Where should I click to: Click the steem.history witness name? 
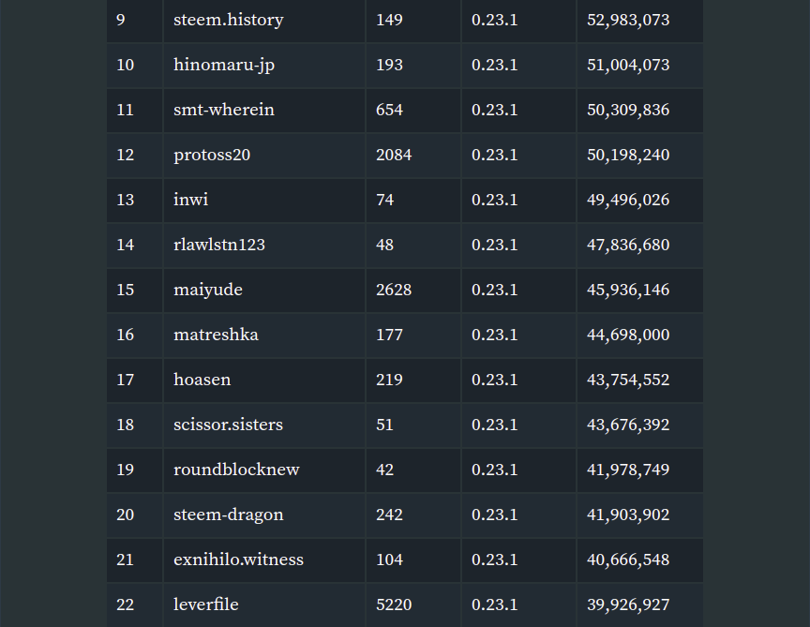point(229,20)
